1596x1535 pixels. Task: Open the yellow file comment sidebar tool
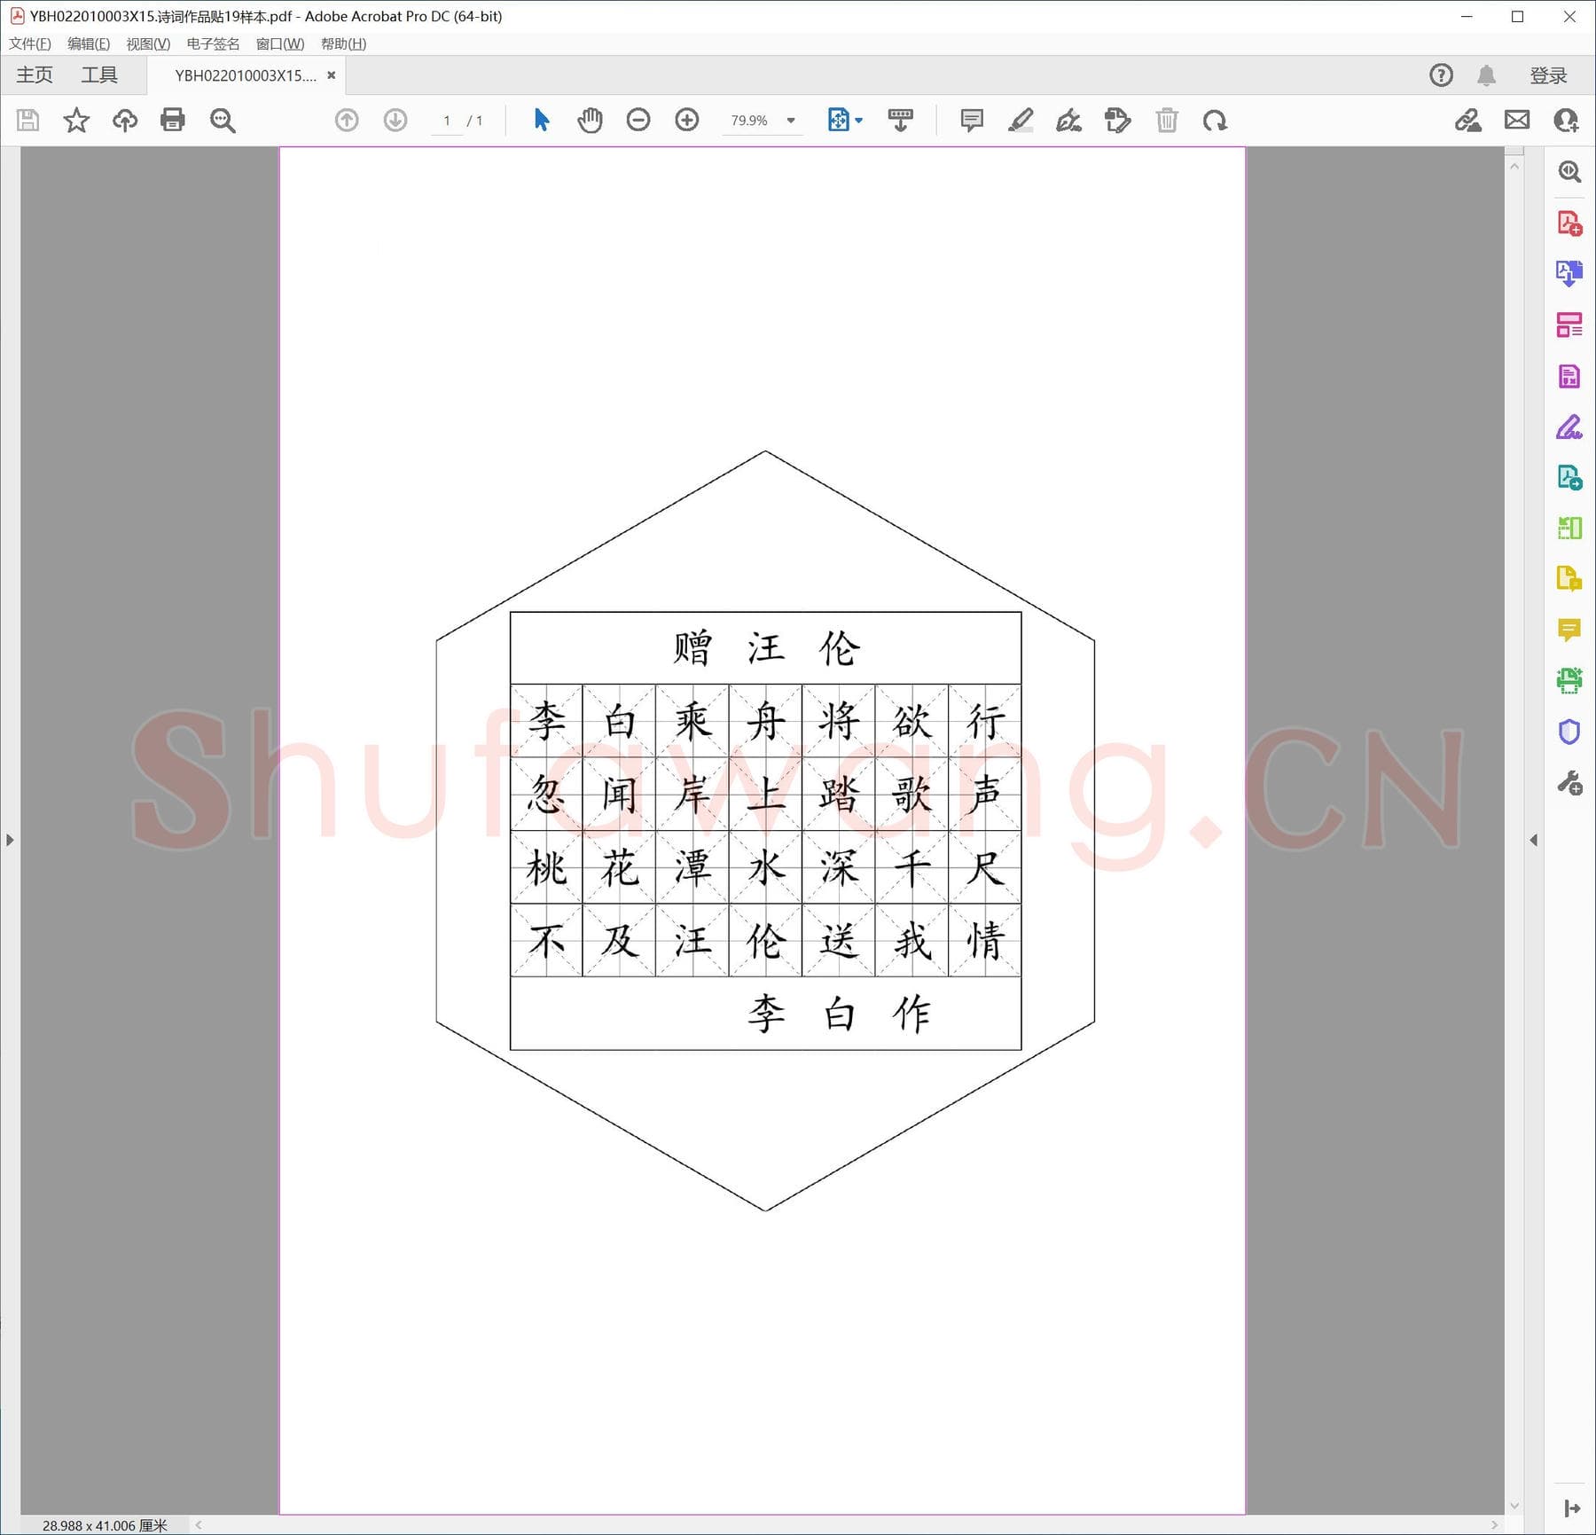(1569, 579)
